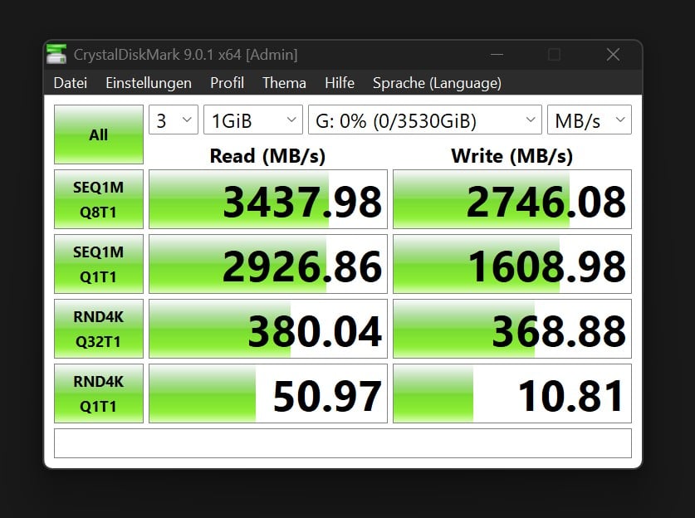695x518 pixels.
Task: Run the RND4K Q1T1 benchmark
Action: [99, 393]
